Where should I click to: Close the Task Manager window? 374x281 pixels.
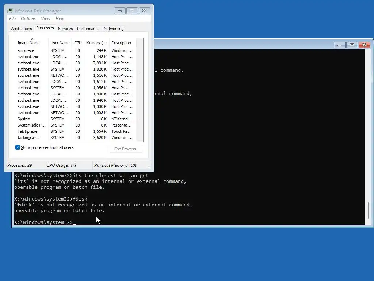pyautogui.click(x=145, y=11)
